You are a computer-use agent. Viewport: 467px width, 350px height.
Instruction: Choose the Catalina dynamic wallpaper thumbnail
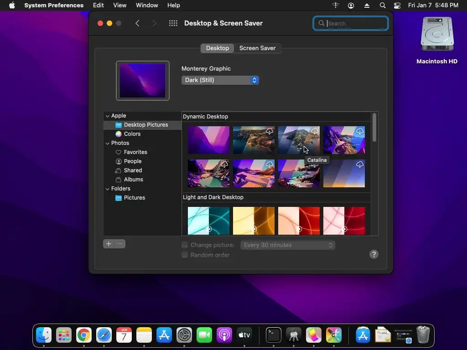tap(299, 140)
